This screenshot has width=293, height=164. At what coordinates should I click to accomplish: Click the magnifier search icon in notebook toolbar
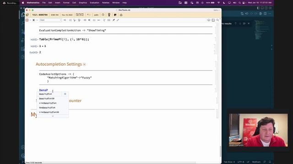click(x=217, y=20)
